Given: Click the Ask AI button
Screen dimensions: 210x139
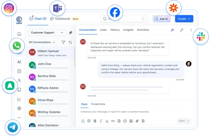Looking at the screenshot, I should point(161,19).
